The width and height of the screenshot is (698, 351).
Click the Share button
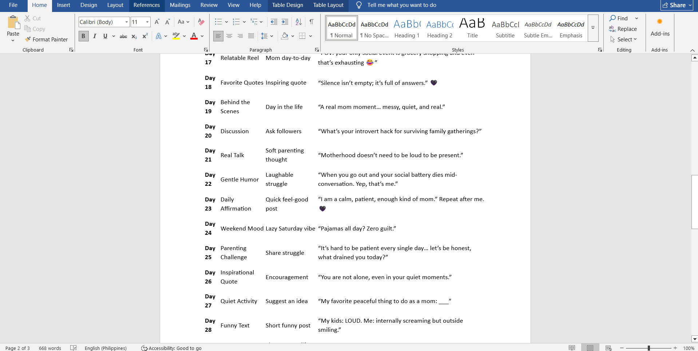tap(677, 5)
